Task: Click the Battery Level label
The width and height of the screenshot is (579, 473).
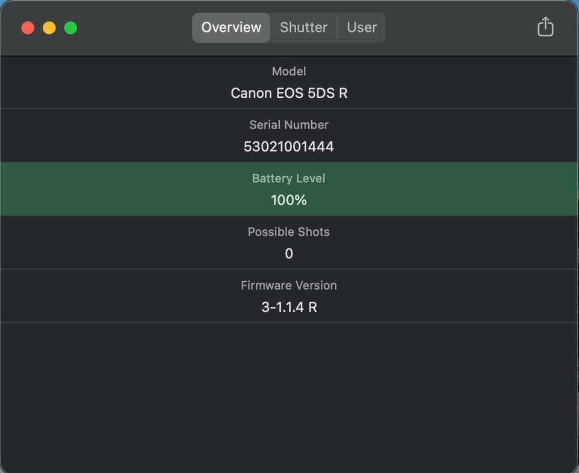Action: 289,179
